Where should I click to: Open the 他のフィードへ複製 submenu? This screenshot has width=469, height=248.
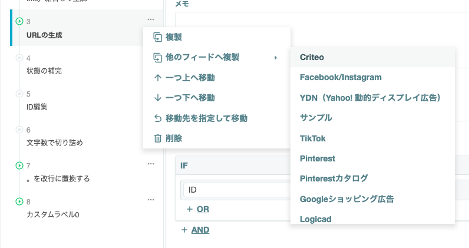[217, 57]
